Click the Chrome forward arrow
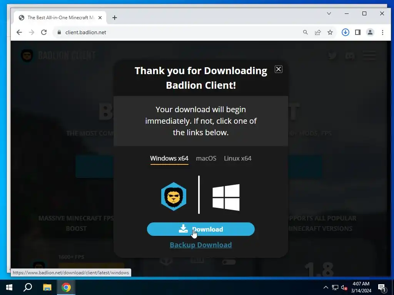The height and width of the screenshot is (295, 394). coord(32,32)
